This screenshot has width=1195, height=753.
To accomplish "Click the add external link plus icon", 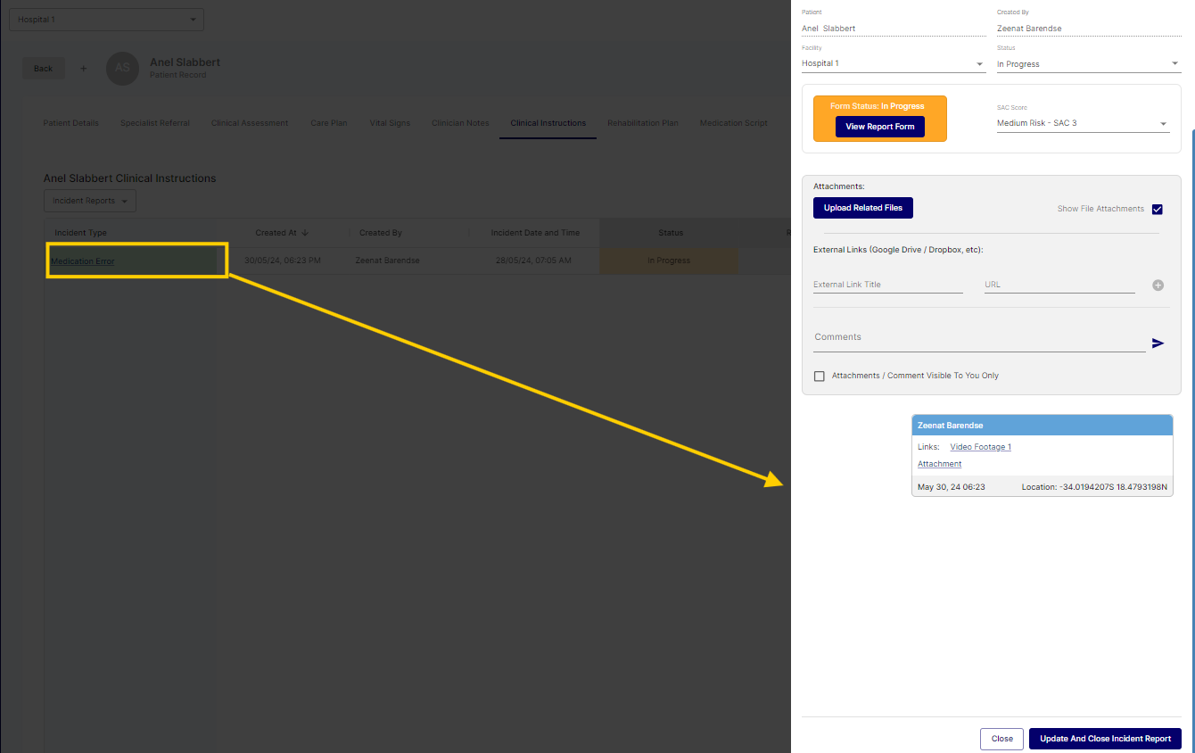I will [1158, 285].
